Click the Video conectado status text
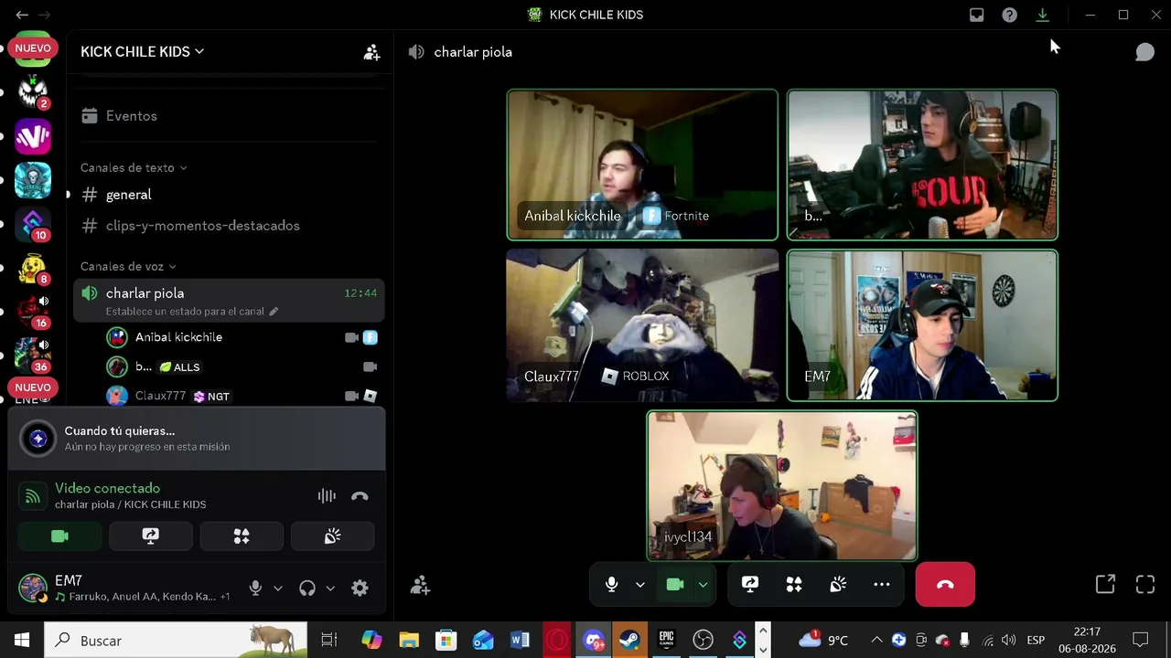1171x658 pixels. (x=107, y=489)
